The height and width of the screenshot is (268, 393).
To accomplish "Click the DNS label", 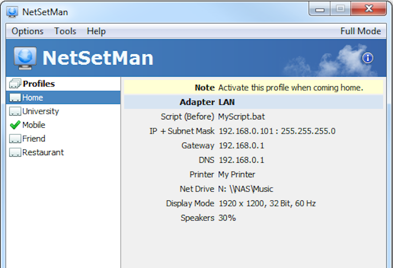I will click(x=207, y=160).
